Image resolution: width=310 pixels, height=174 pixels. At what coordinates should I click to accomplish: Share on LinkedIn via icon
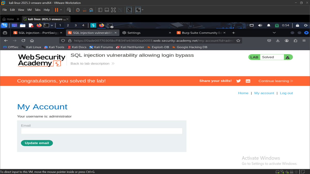248,81
